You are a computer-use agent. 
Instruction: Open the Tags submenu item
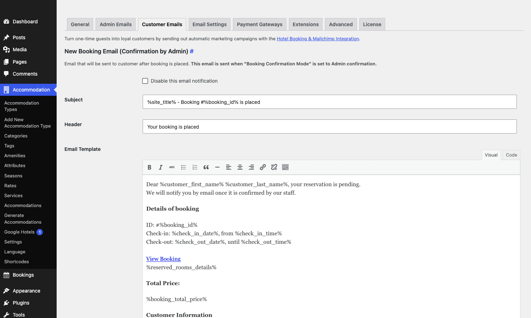point(28,146)
